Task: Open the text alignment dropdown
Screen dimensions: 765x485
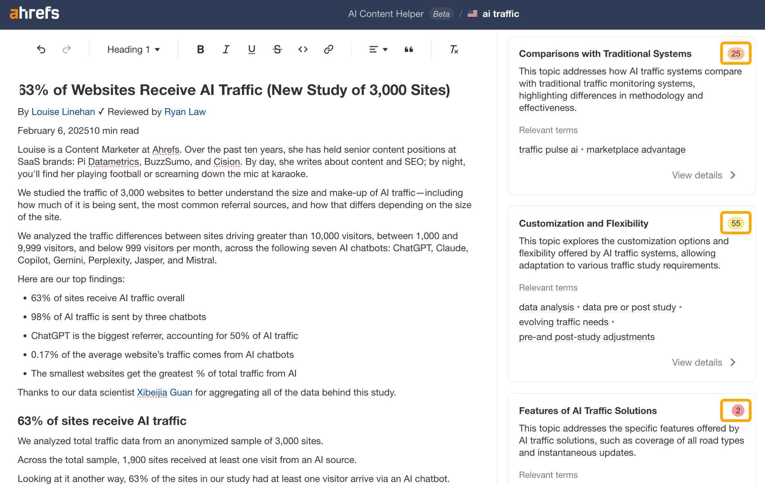Action: (377, 49)
